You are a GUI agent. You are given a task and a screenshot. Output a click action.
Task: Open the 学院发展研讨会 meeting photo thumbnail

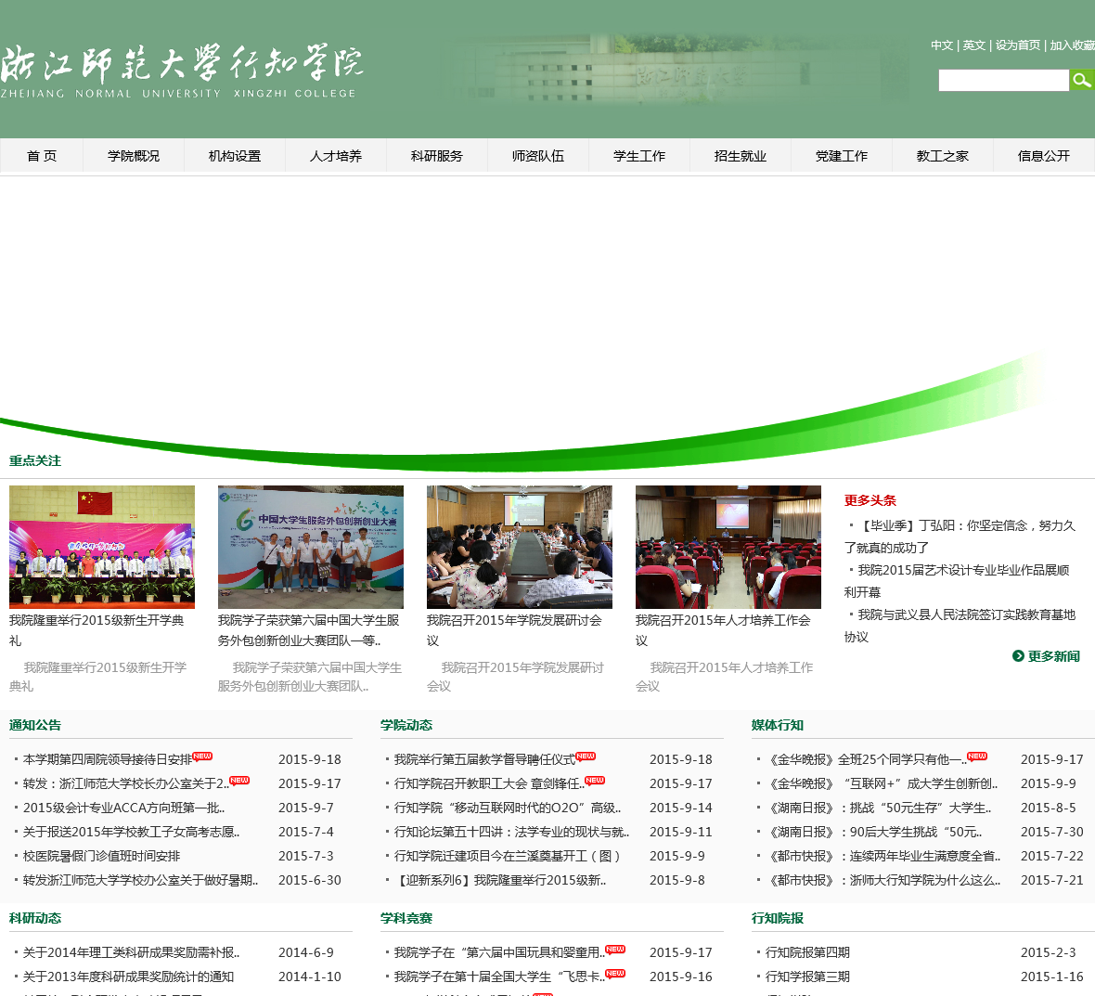pos(520,547)
